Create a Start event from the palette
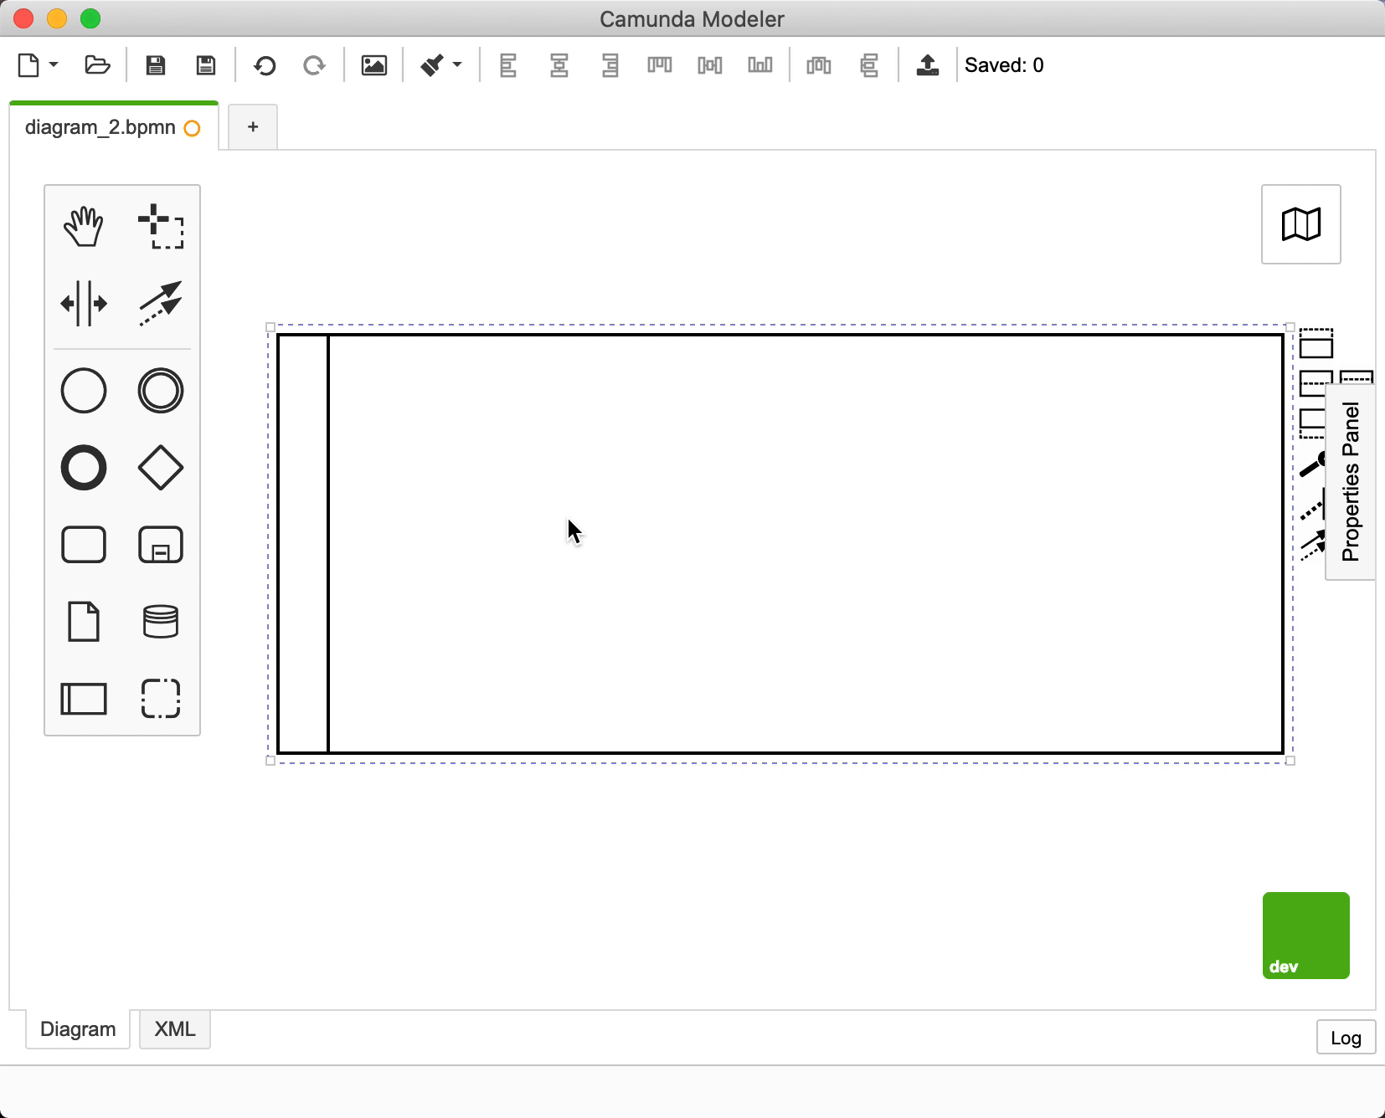The image size is (1385, 1118). (x=84, y=390)
